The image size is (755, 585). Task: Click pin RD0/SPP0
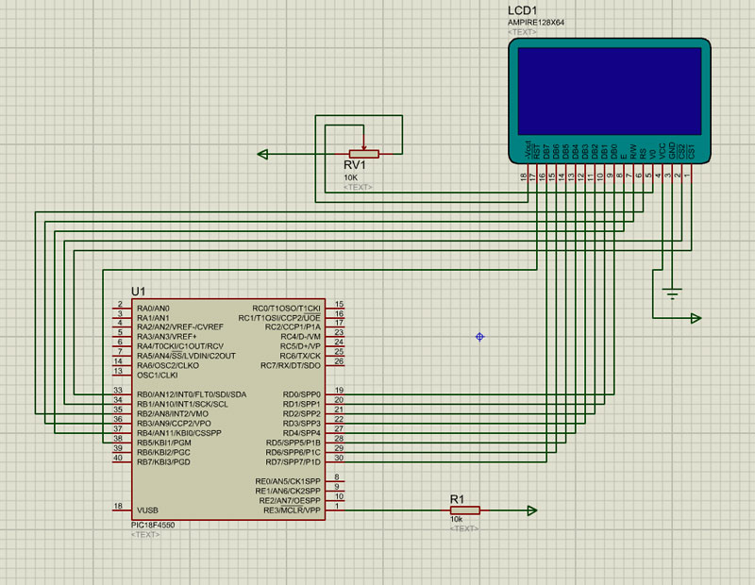tap(301, 394)
